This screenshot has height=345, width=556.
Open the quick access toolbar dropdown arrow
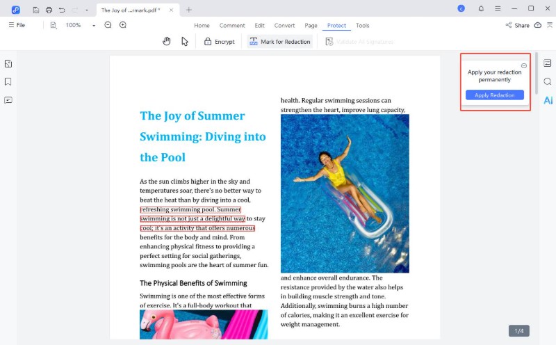87,10
